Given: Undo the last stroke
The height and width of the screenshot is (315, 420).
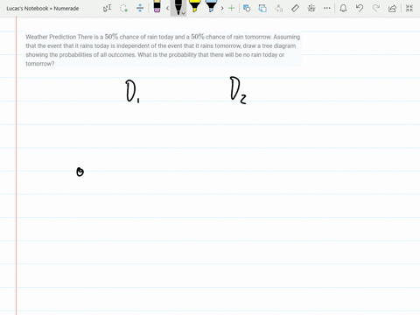Looking at the screenshot, I should tap(360, 8).
